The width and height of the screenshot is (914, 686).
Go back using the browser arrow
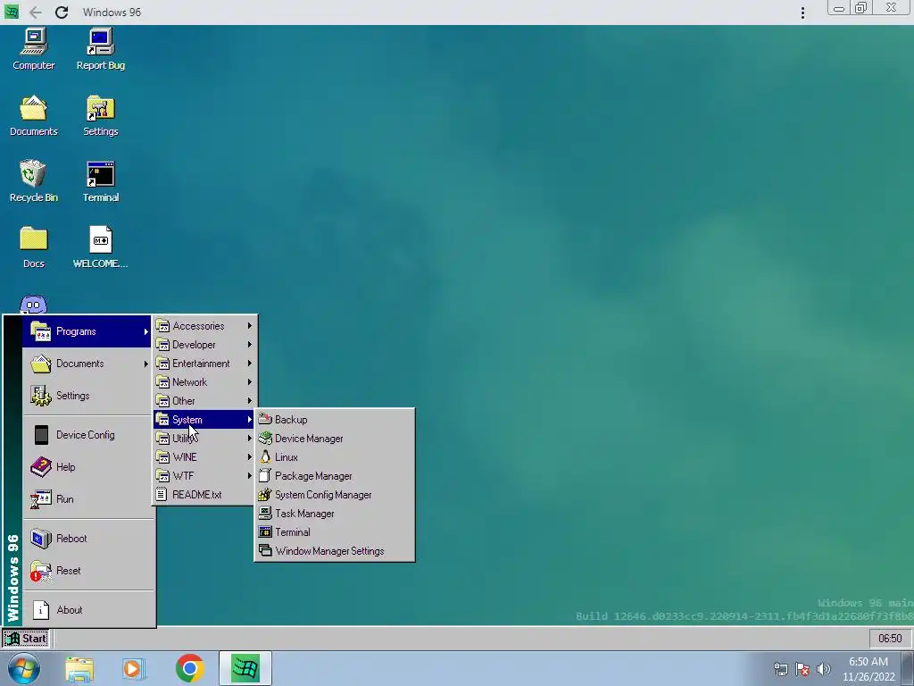(x=36, y=13)
